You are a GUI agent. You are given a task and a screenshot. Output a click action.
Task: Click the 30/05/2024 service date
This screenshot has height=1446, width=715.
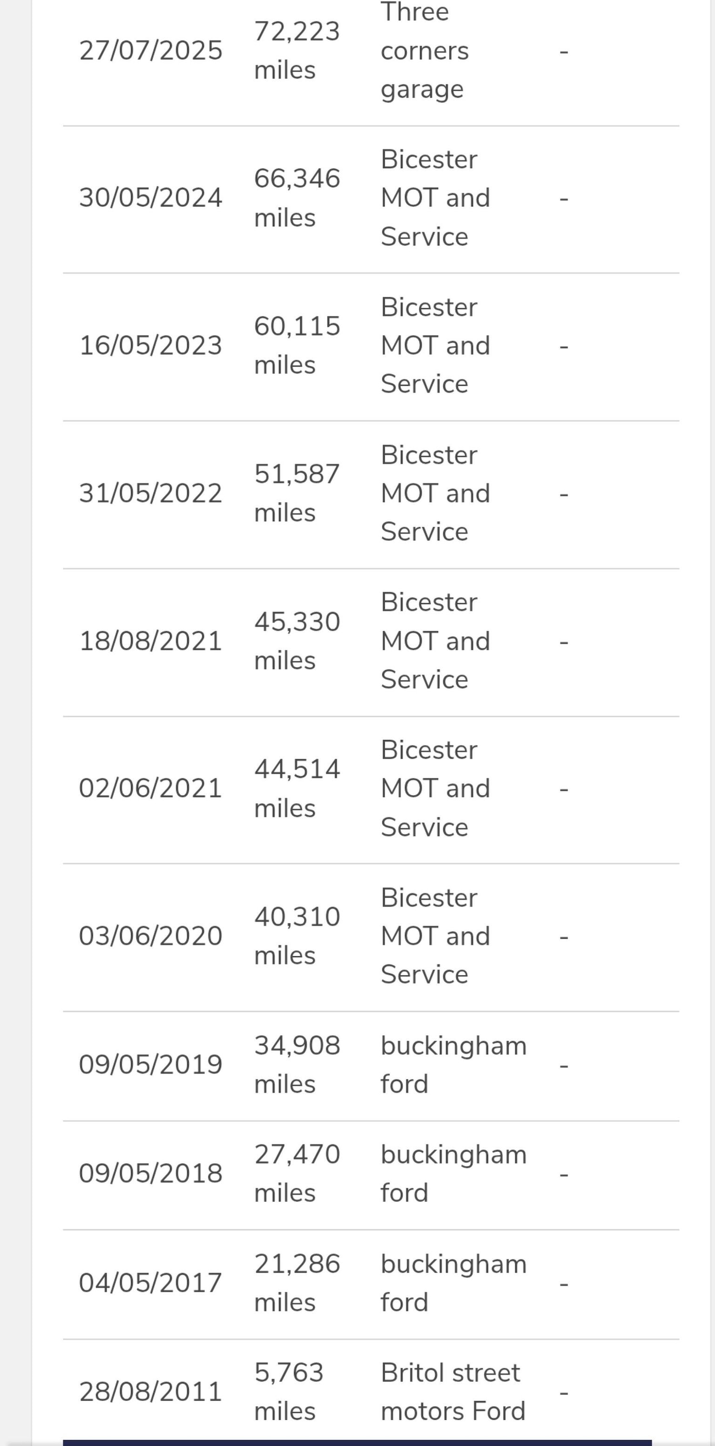(x=151, y=198)
